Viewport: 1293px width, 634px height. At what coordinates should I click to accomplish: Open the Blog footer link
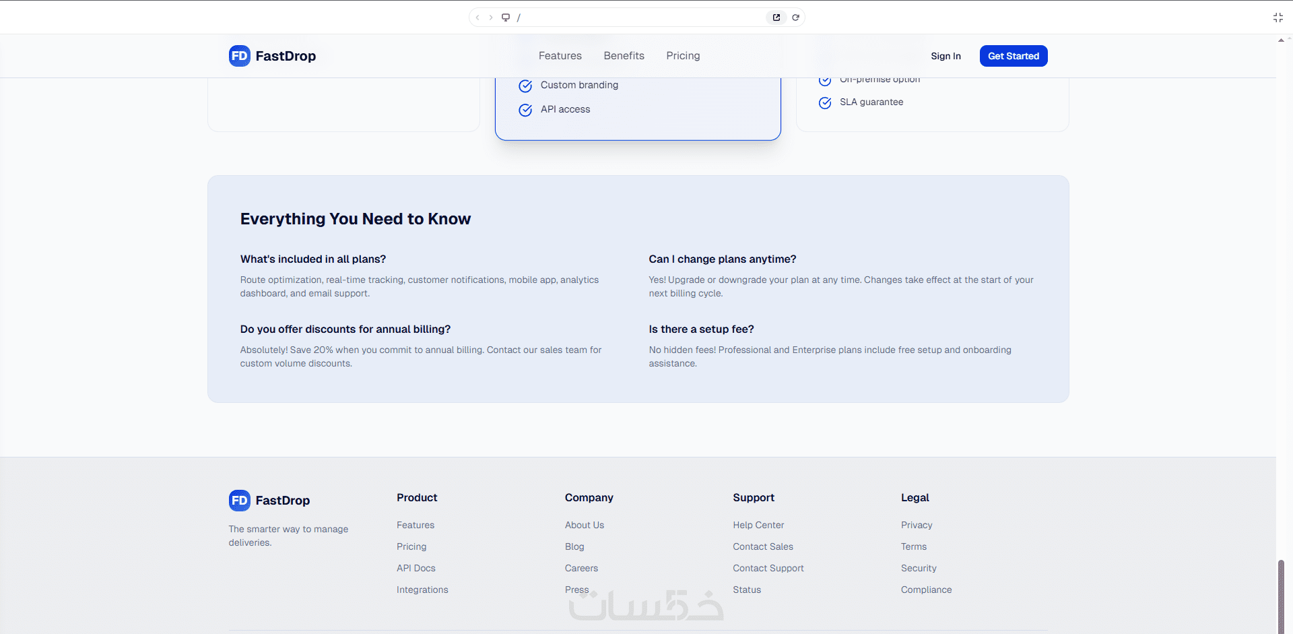point(574,546)
